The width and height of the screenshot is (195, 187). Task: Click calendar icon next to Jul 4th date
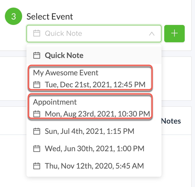(x=36, y=131)
